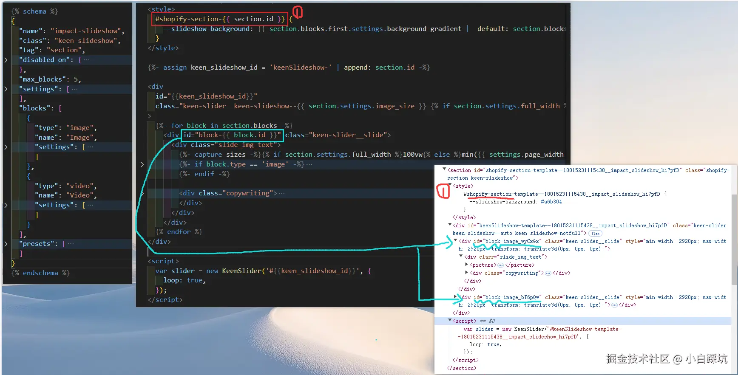Click "block-image_bT6pQw" id value in DevTools
738x375 pixels.
click(x=512, y=297)
